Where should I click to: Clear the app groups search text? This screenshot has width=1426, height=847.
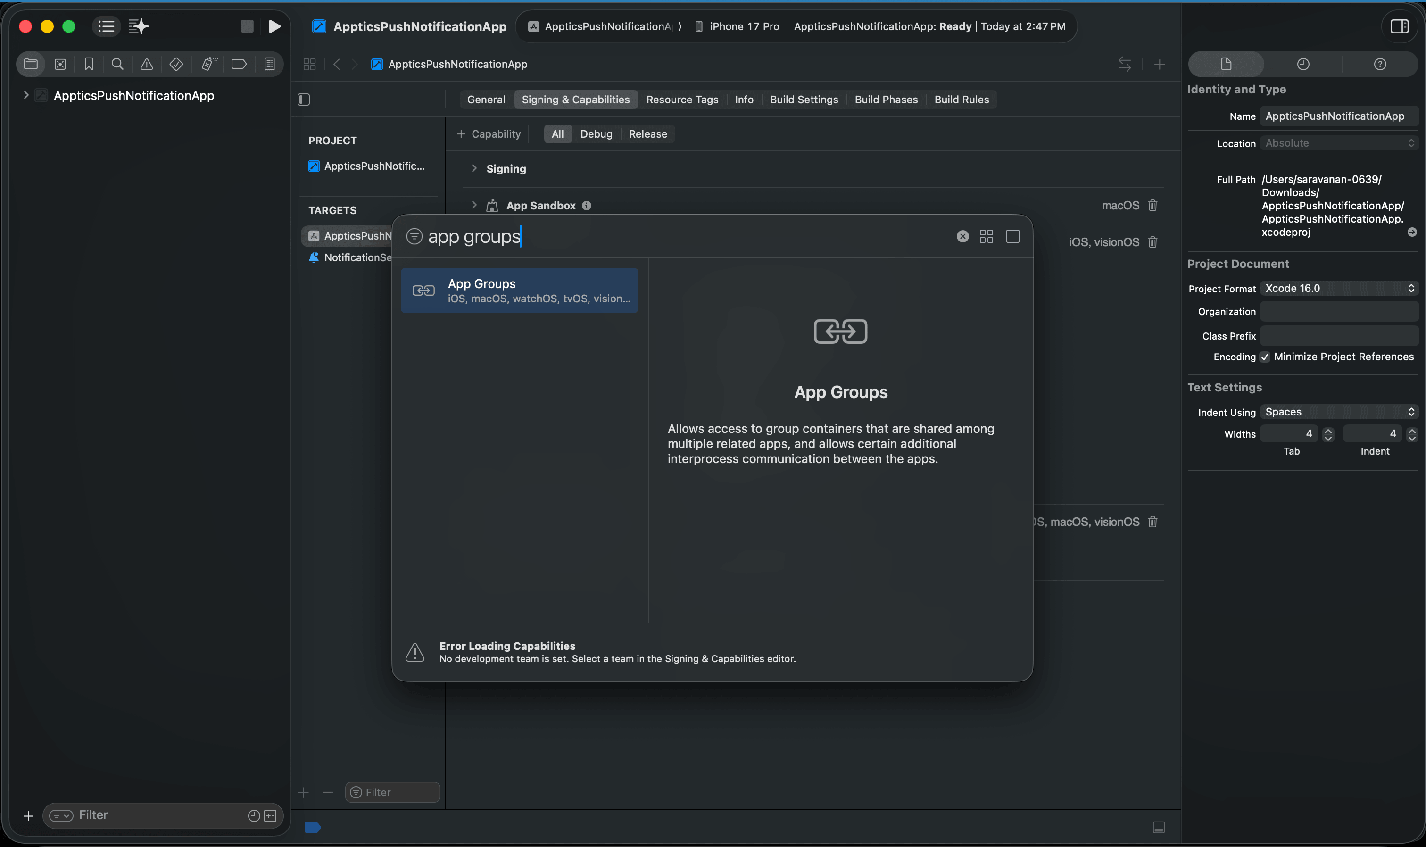[962, 236]
